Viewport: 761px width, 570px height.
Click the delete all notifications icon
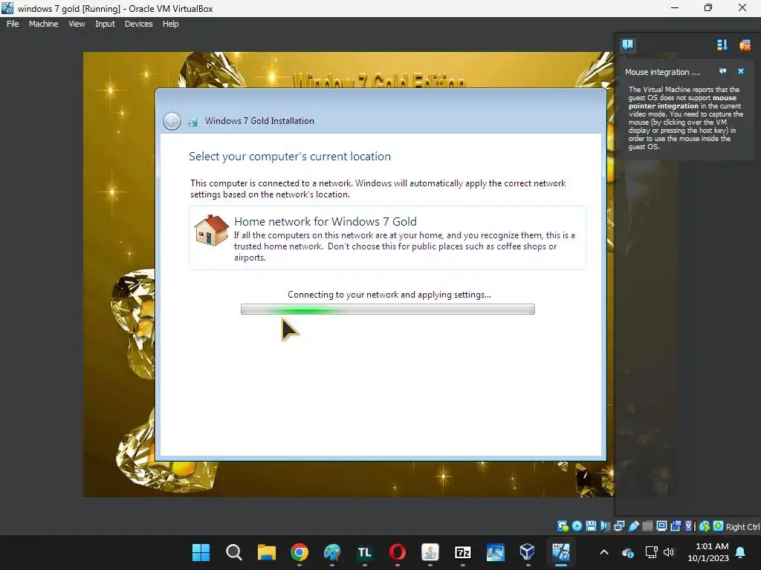click(745, 45)
